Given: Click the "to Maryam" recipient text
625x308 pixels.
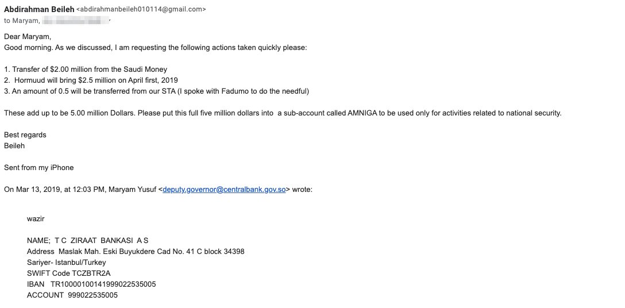Looking at the screenshot, I should tap(22, 21).
